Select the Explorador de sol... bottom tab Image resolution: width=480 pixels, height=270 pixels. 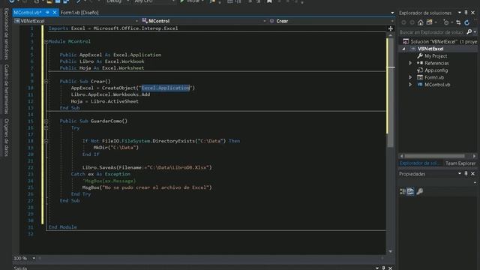[418, 163]
